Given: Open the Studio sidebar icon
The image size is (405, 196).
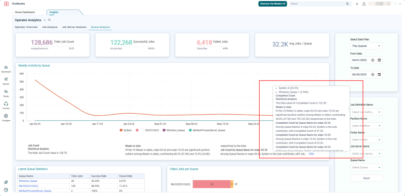Looking at the screenshot, I should [x=6, y=93].
